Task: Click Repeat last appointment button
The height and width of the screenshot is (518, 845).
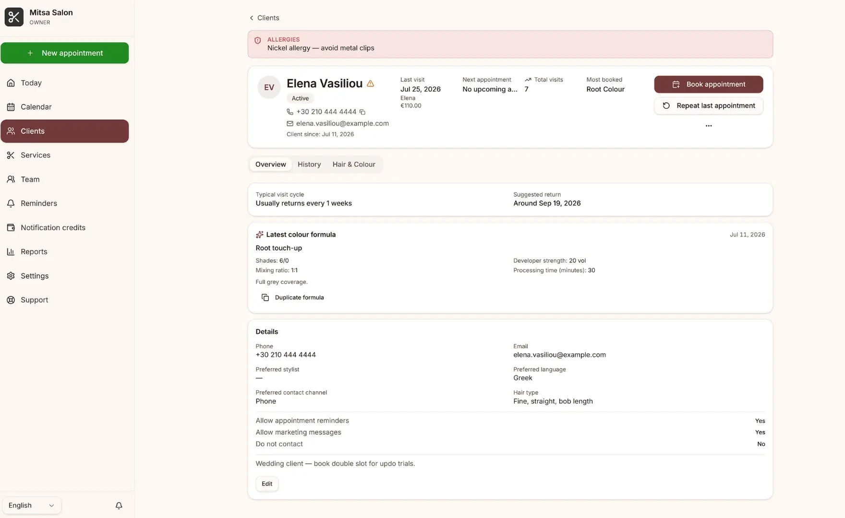Action: (708, 106)
